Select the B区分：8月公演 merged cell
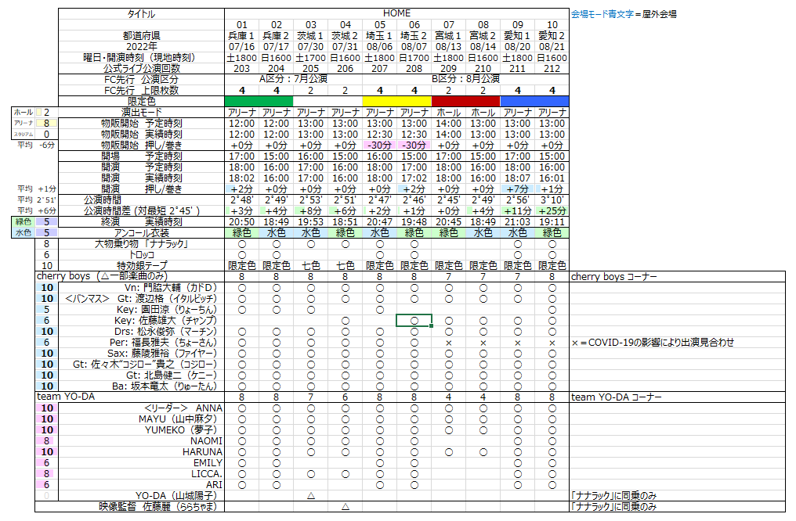This screenshot has height=521, width=796. coord(466,79)
